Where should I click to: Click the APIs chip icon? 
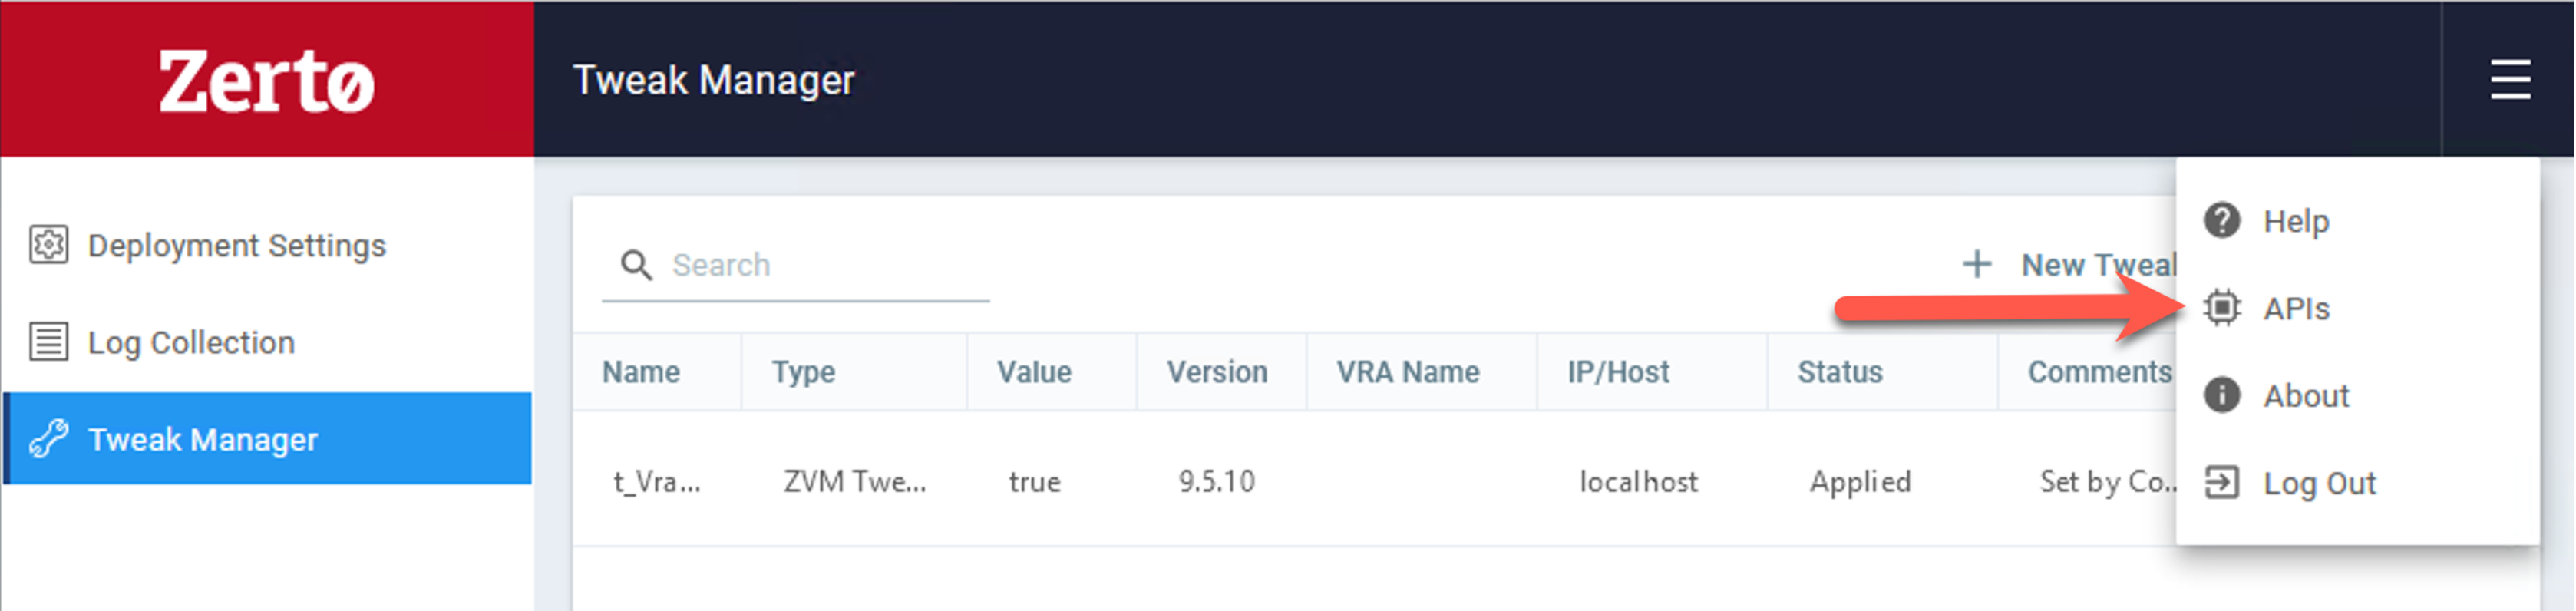coord(2221,307)
